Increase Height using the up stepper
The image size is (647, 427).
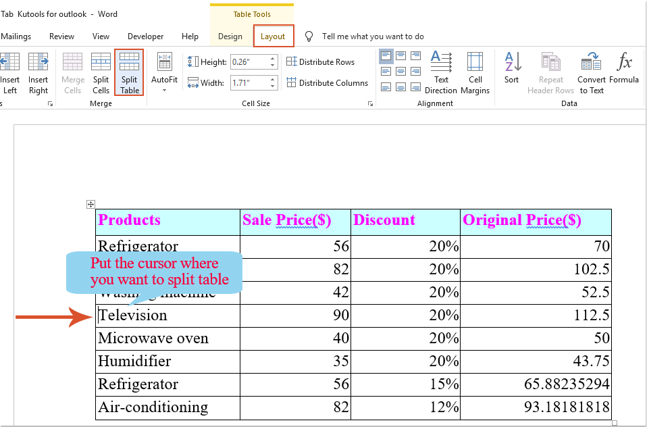(273, 57)
